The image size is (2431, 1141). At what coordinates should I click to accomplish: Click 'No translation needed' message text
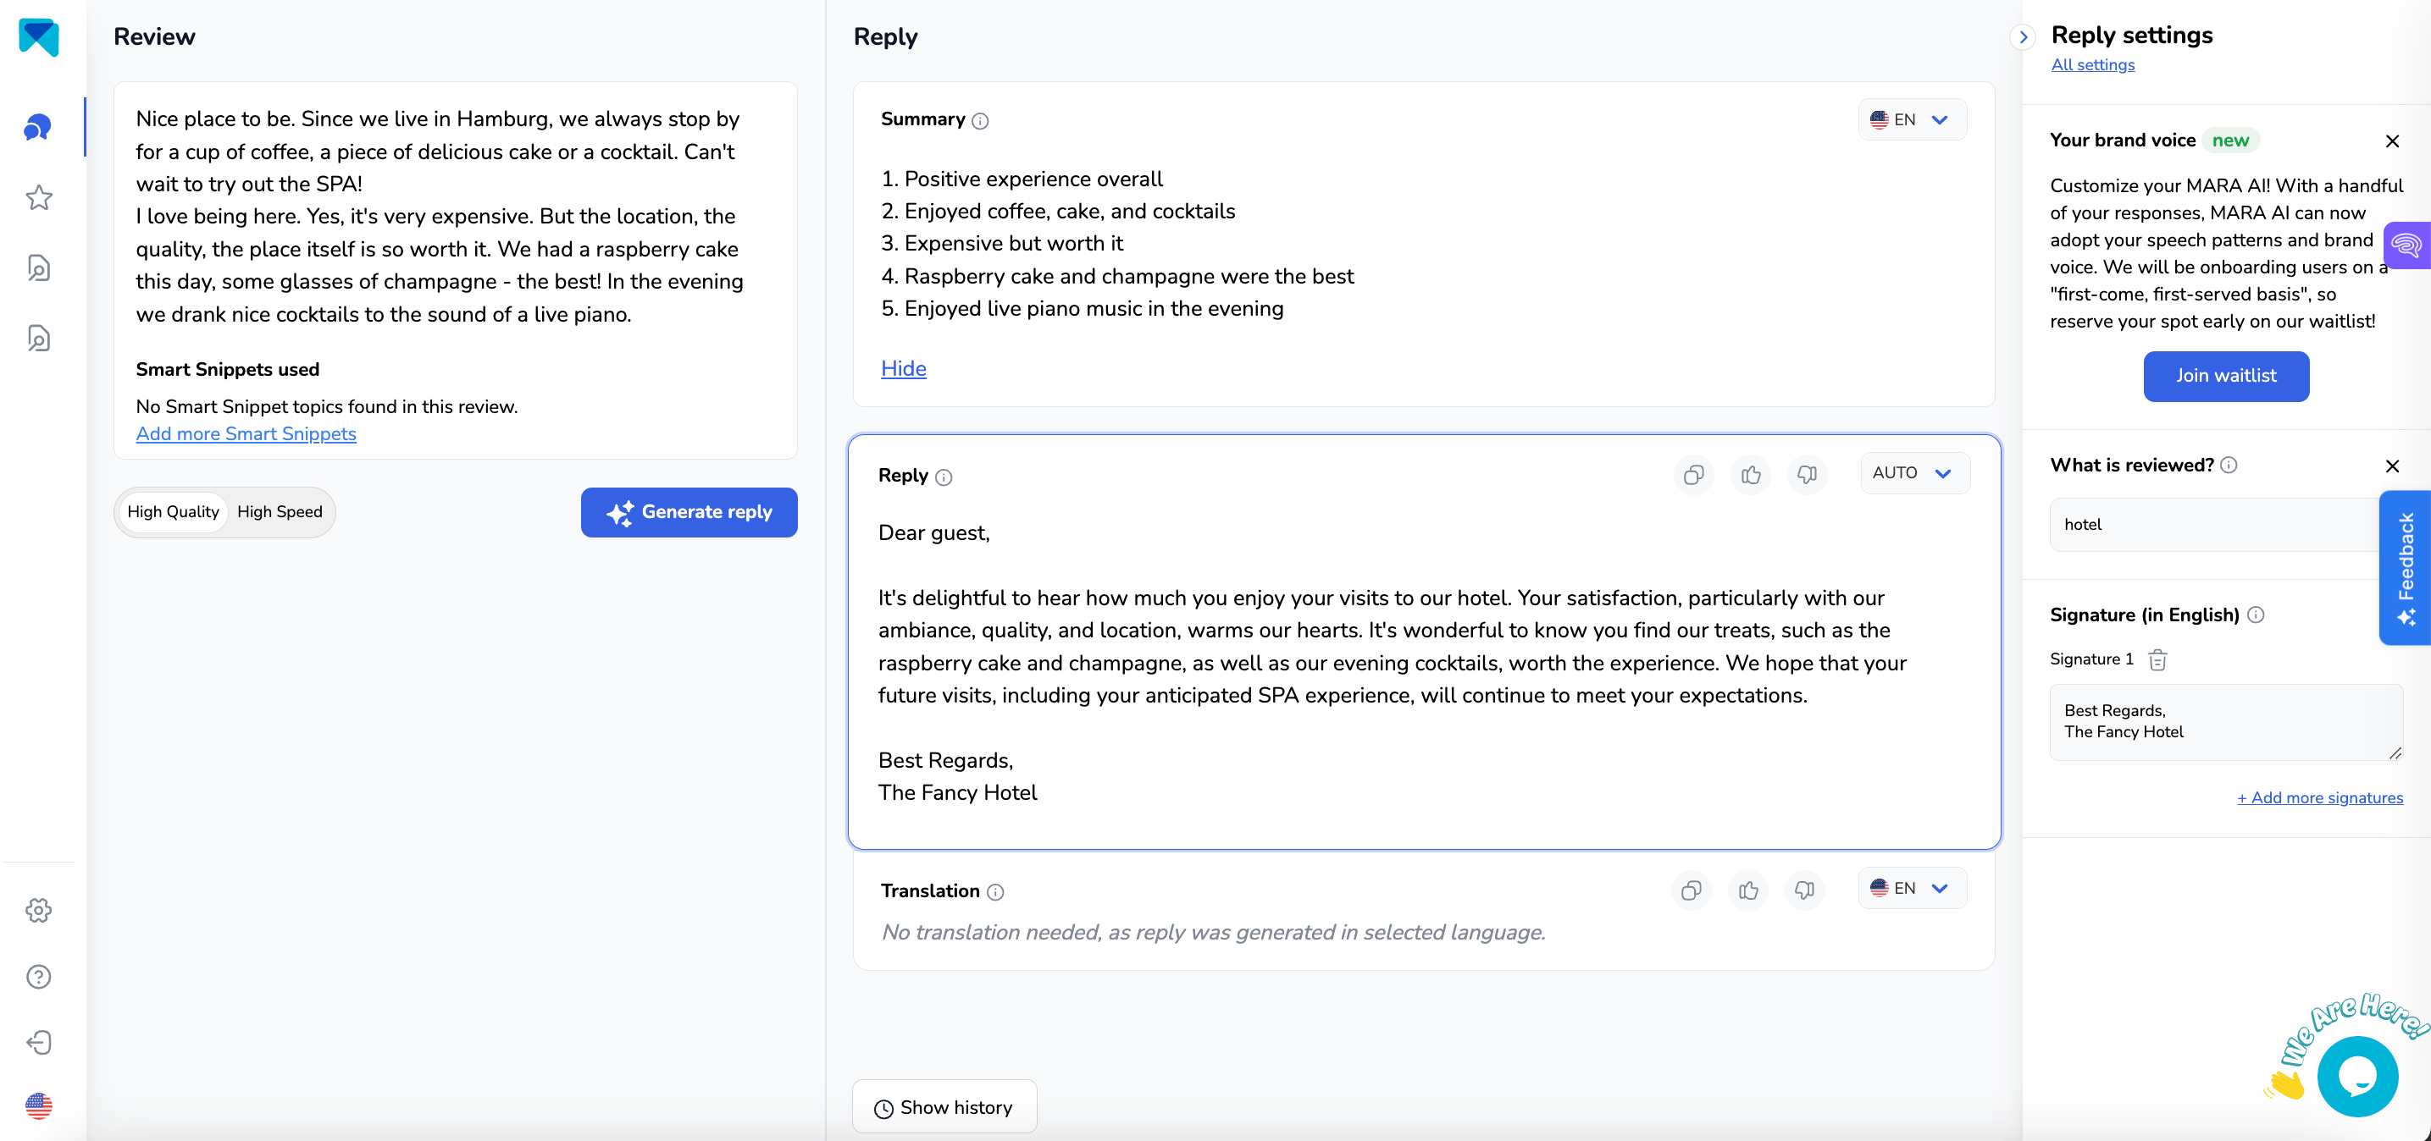(x=1213, y=933)
